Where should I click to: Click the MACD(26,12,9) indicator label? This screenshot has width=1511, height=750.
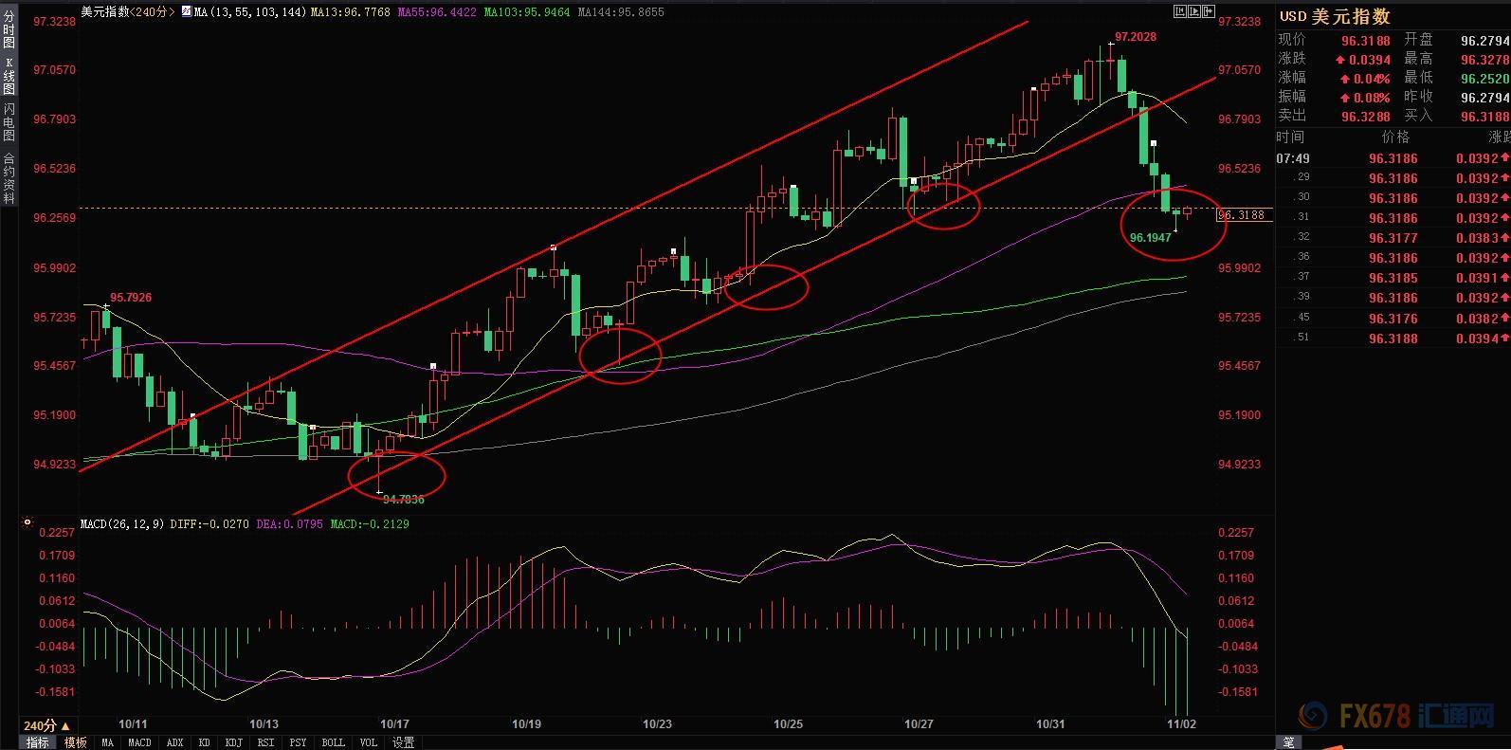122,523
